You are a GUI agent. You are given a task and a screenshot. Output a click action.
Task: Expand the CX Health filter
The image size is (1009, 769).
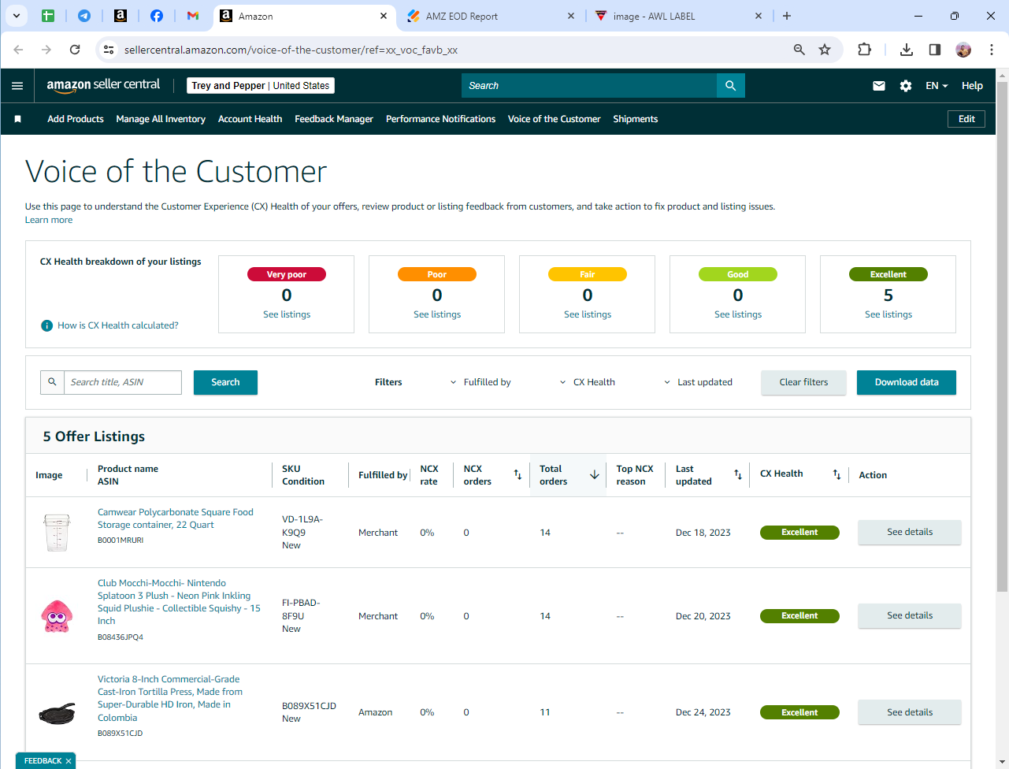[x=588, y=382]
